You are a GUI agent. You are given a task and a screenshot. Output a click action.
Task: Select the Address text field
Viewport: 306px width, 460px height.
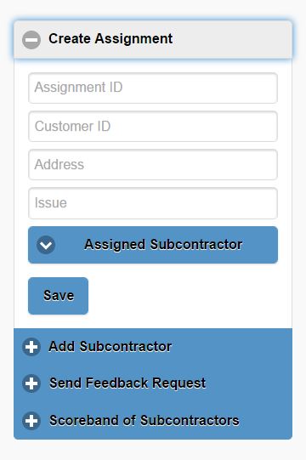(x=153, y=165)
